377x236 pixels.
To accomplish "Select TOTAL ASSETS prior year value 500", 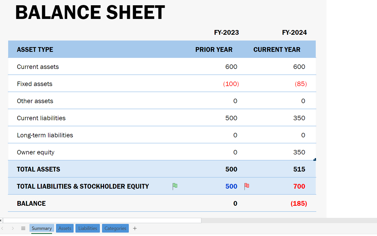I will 231,169.
